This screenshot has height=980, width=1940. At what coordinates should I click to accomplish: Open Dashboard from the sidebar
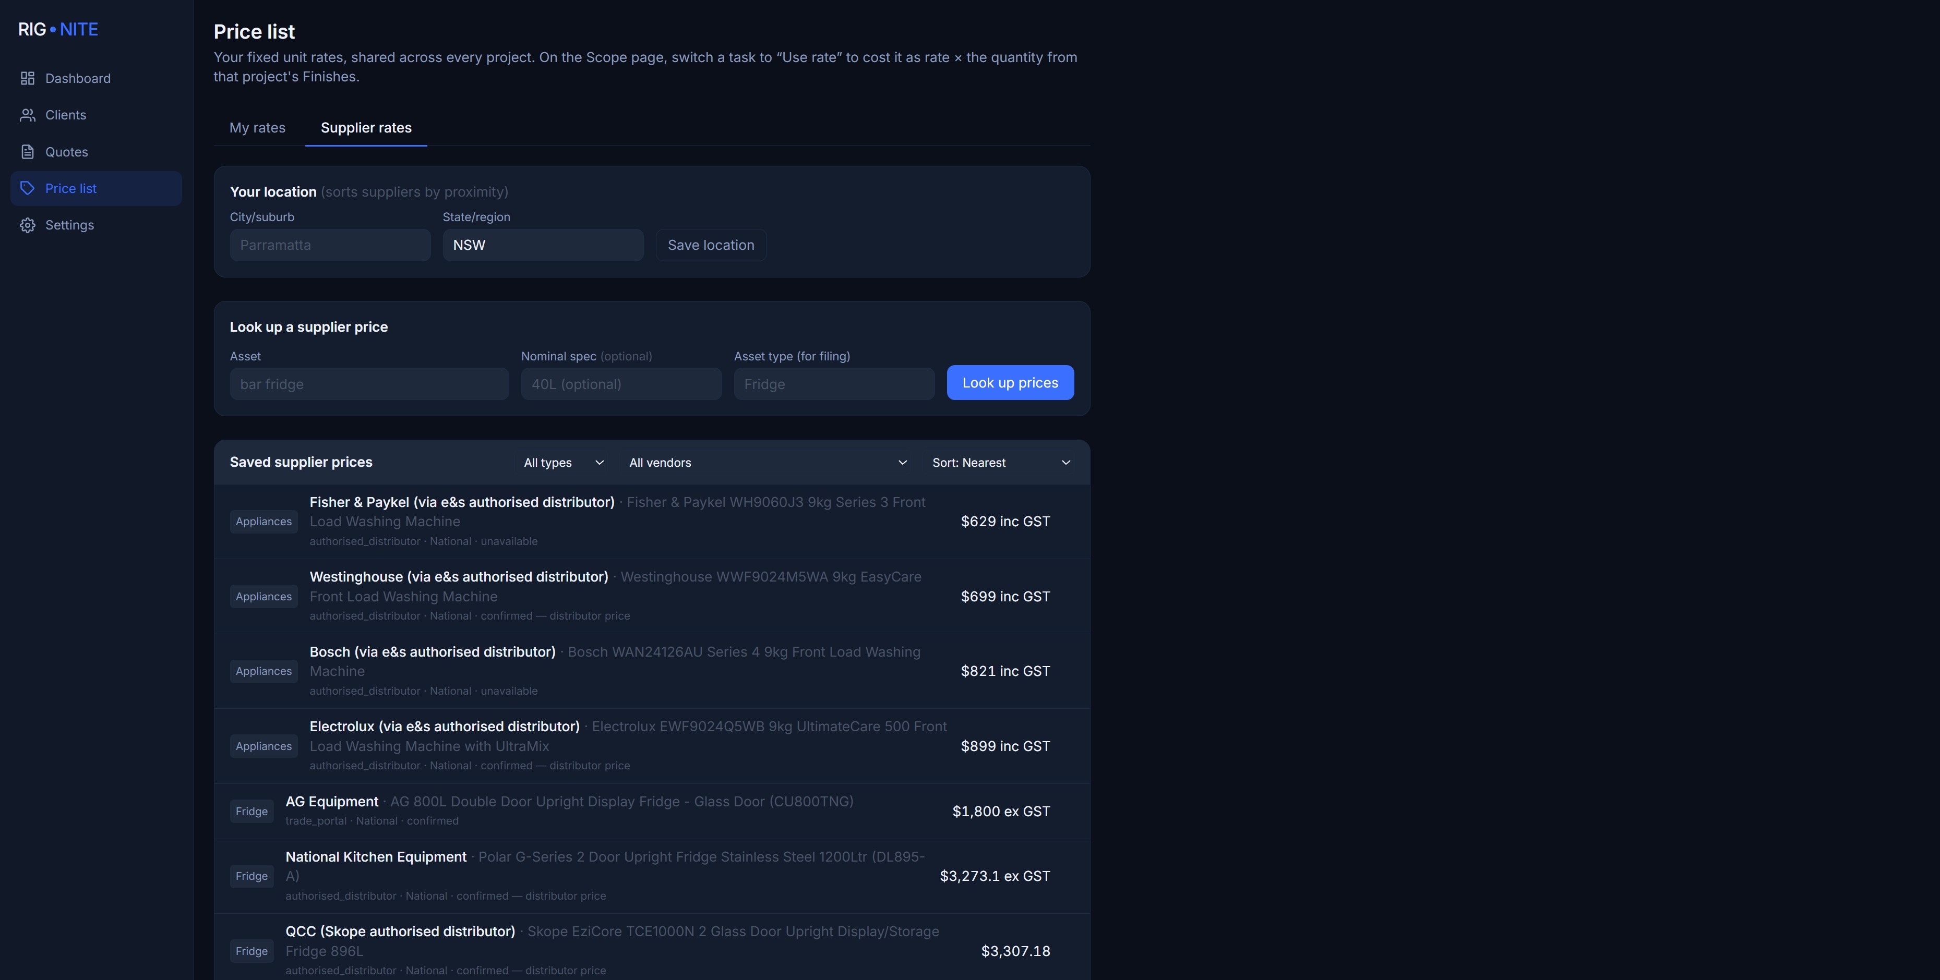coord(97,78)
